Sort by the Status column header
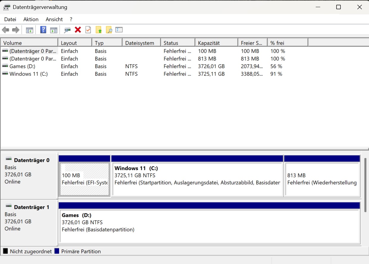The image size is (369, 264). [x=178, y=43]
